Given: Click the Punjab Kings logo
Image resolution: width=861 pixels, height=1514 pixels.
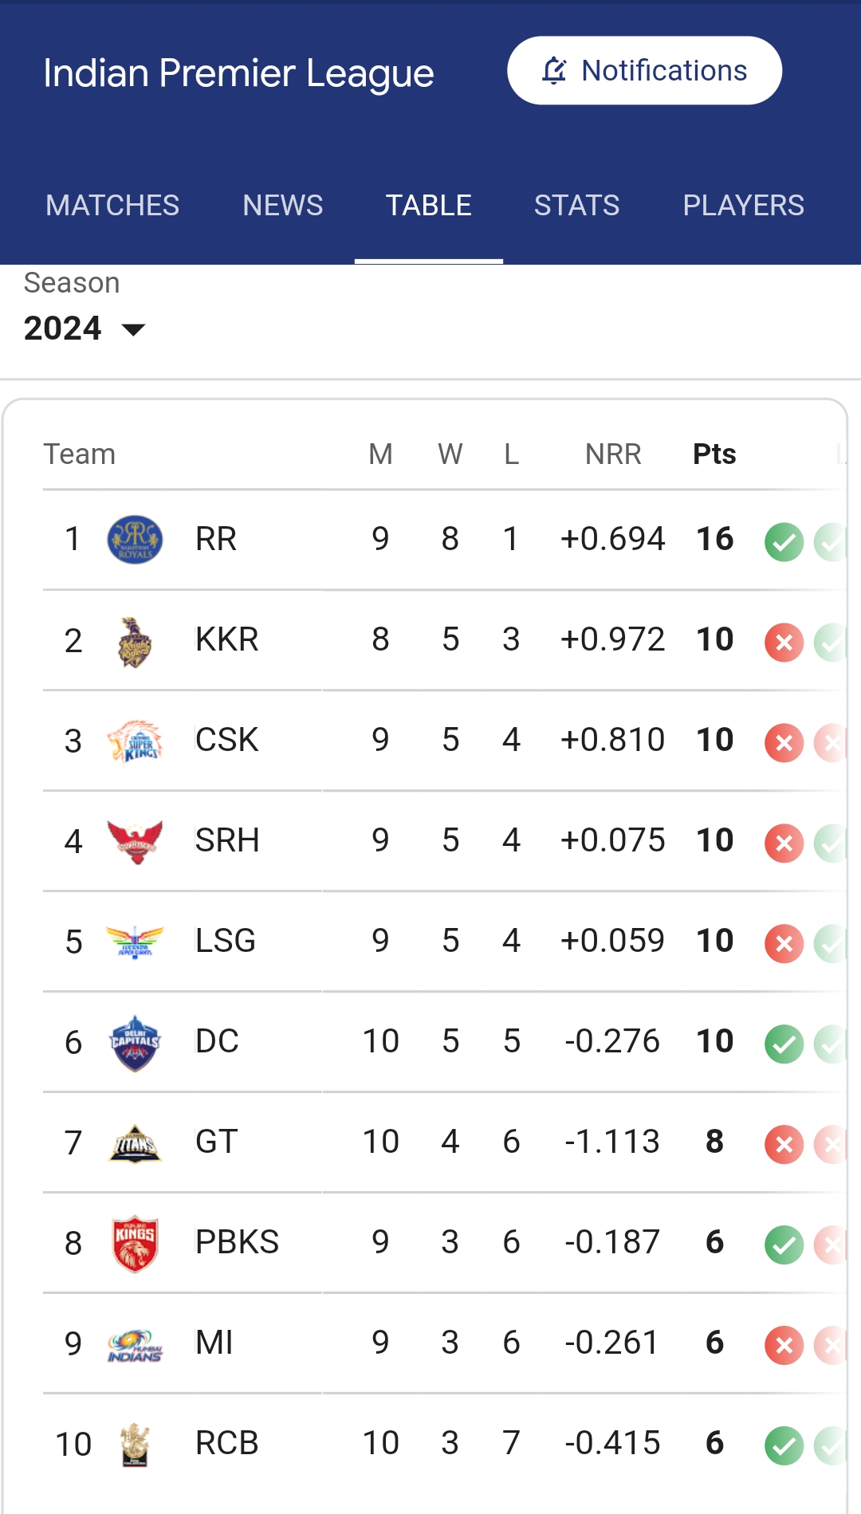Looking at the screenshot, I should click(x=135, y=1244).
